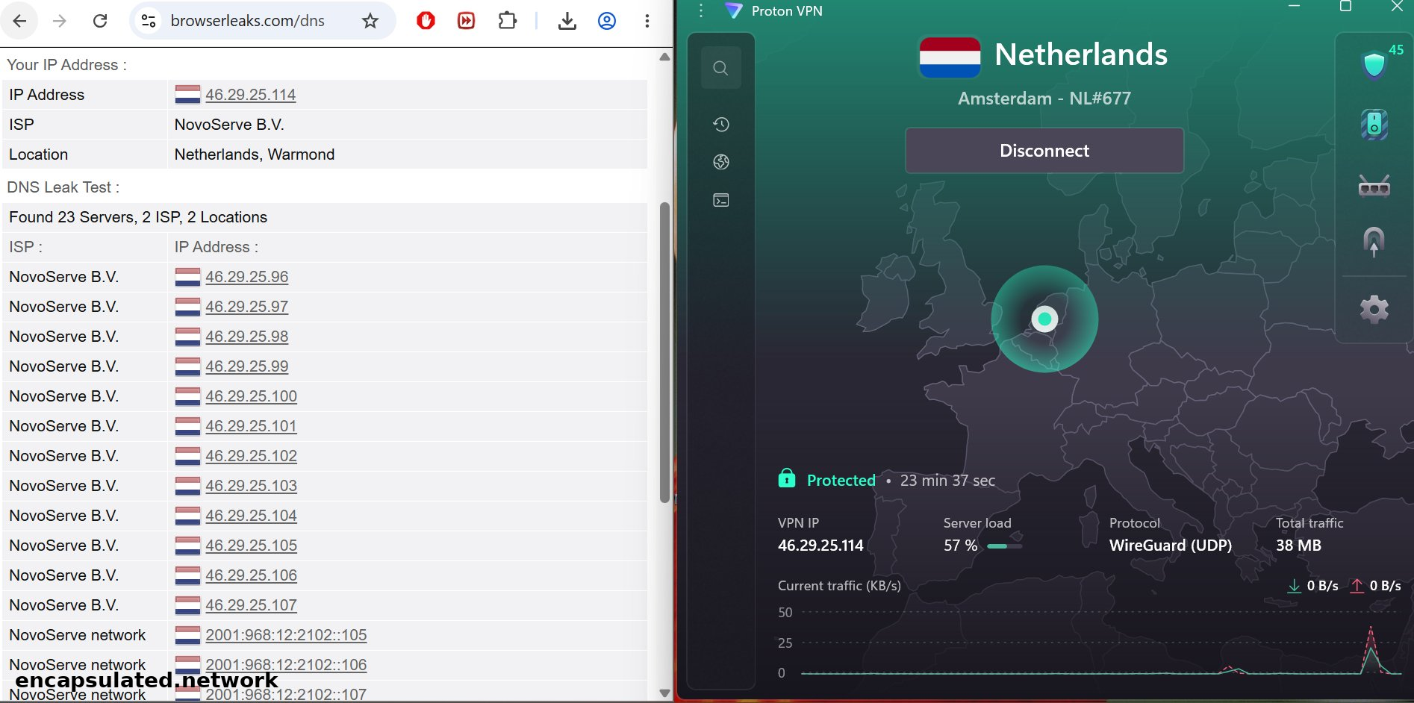Maximize the Proton VPN window

(x=1345, y=7)
